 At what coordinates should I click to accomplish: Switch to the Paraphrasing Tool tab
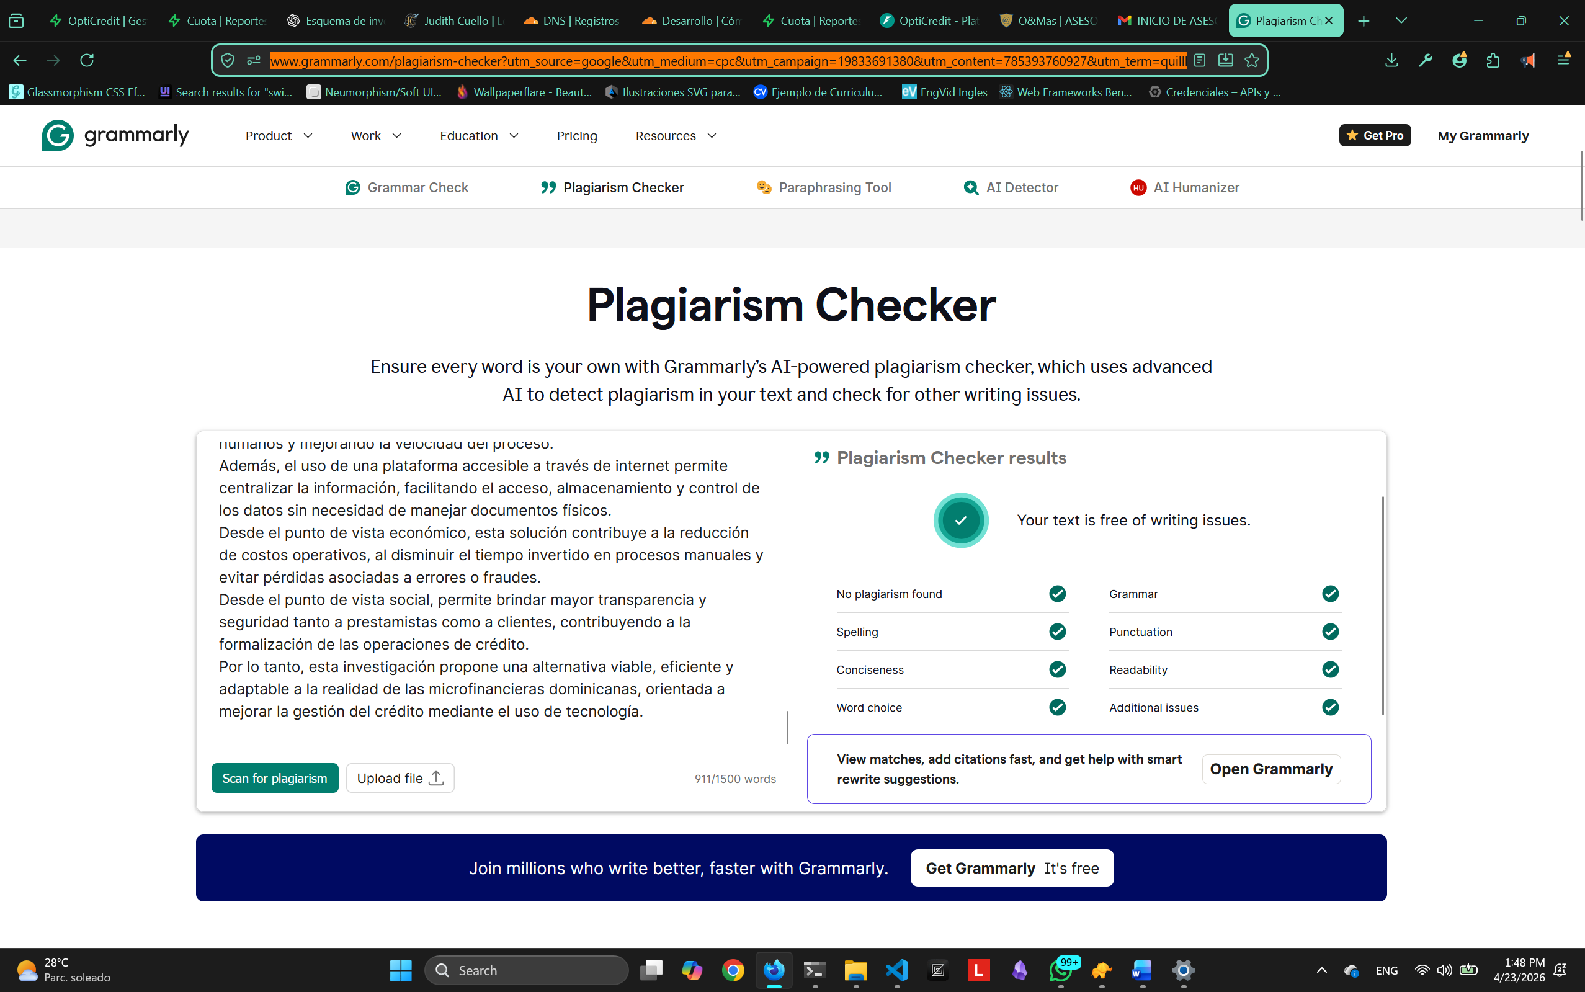pos(823,187)
